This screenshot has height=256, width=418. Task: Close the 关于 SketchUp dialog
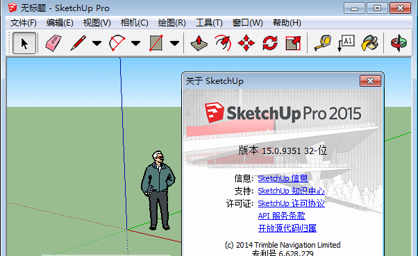point(370,80)
